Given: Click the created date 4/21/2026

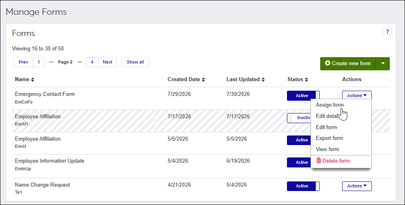Looking at the screenshot, I should 179,185.
